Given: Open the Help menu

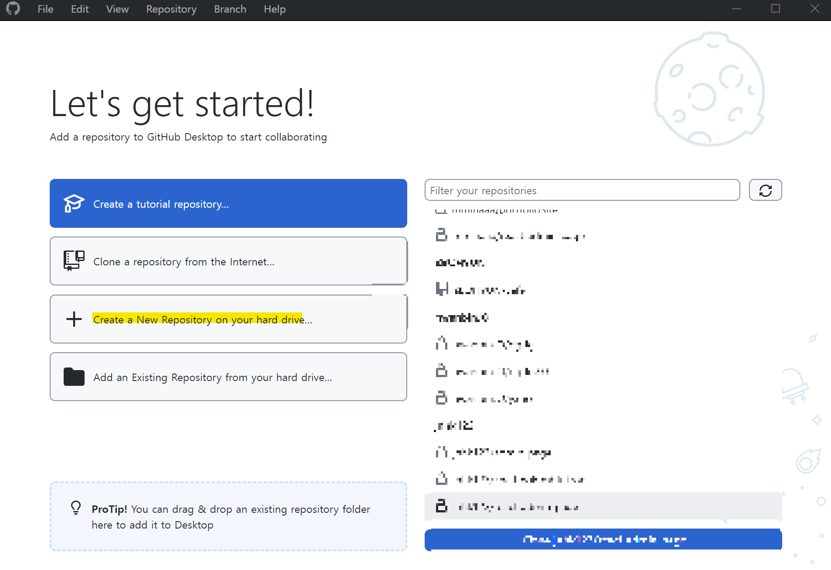Looking at the screenshot, I should (x=275, y=9).
